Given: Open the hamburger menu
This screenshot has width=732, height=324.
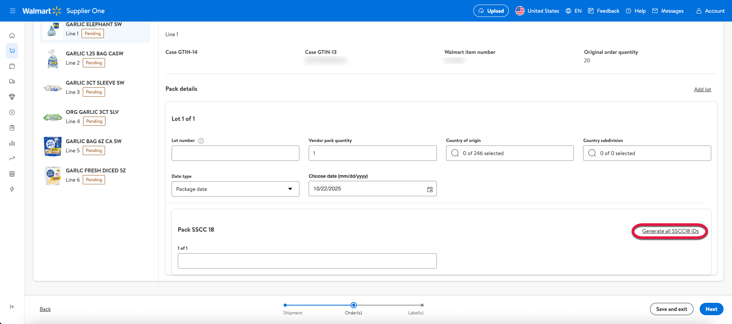Looking at the screenshot, I should tap(12, 11).
